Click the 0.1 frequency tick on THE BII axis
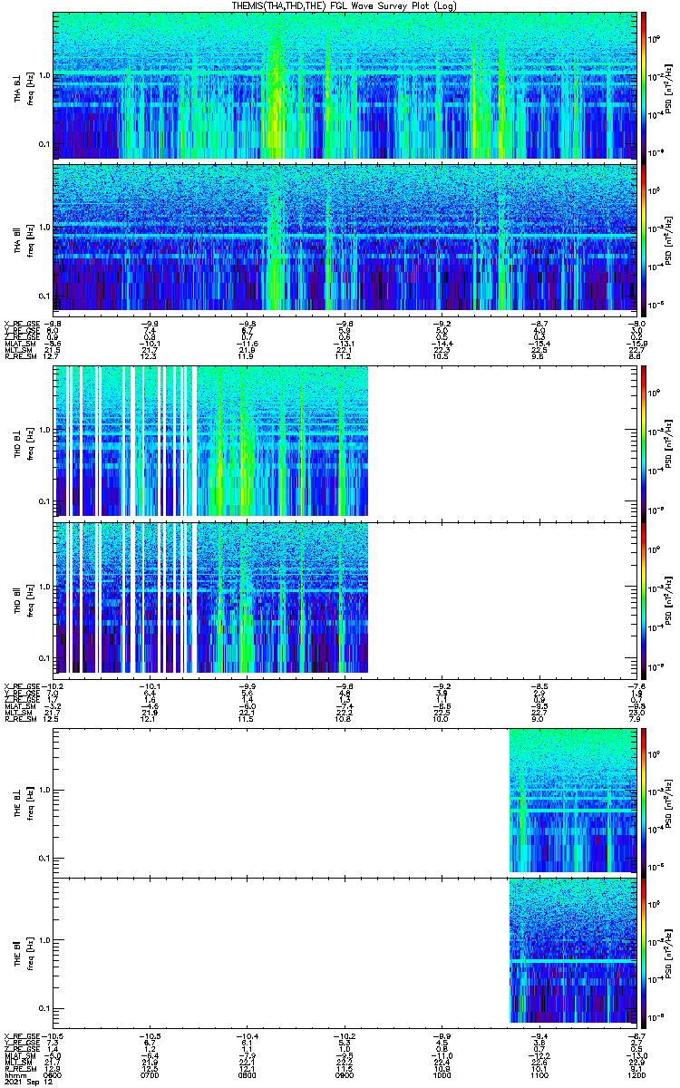The width and height of the screenshot is (680, 1088). pyautogui.click(x=44, y=1008)
